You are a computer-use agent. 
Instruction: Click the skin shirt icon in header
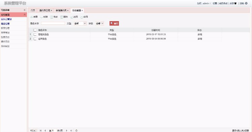tap(235, 3)
